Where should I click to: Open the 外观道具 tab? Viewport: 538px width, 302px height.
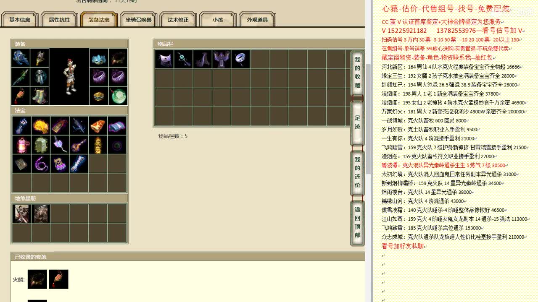[257, 20]
